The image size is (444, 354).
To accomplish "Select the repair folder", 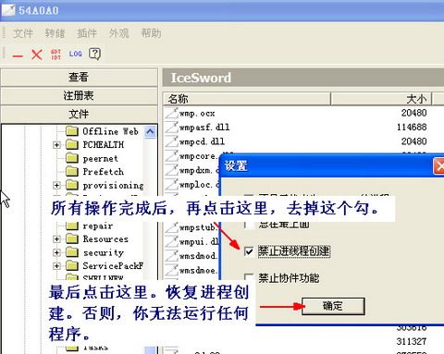I will tap(98, 226).
